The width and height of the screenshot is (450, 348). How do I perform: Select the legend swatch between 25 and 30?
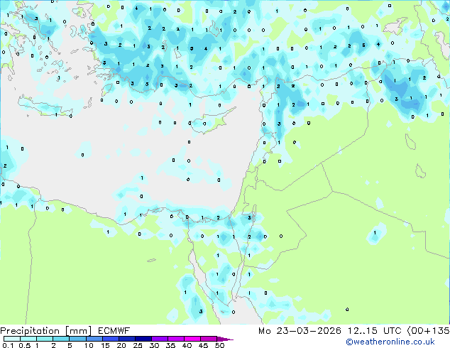pos(143,339)
